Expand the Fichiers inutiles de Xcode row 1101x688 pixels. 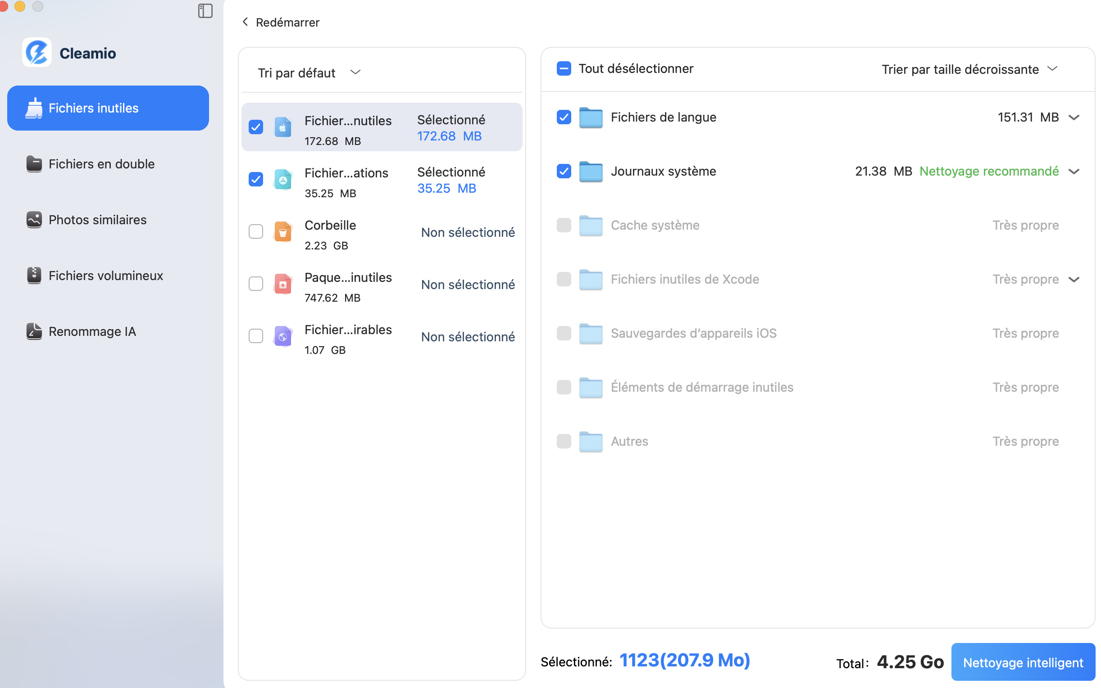(x=1074, y=279)
